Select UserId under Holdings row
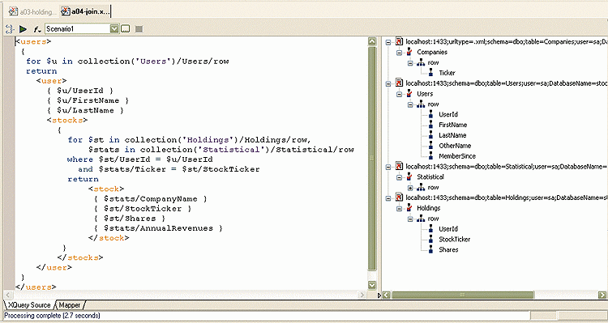The height and width of the screenshot is (323, 608). (x=447, y=229)
